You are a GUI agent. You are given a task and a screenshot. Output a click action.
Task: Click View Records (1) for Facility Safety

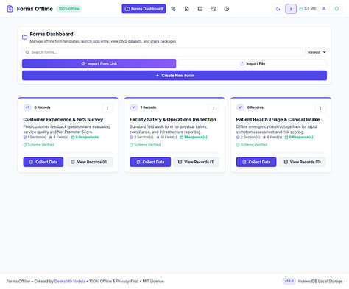point(196,162)
